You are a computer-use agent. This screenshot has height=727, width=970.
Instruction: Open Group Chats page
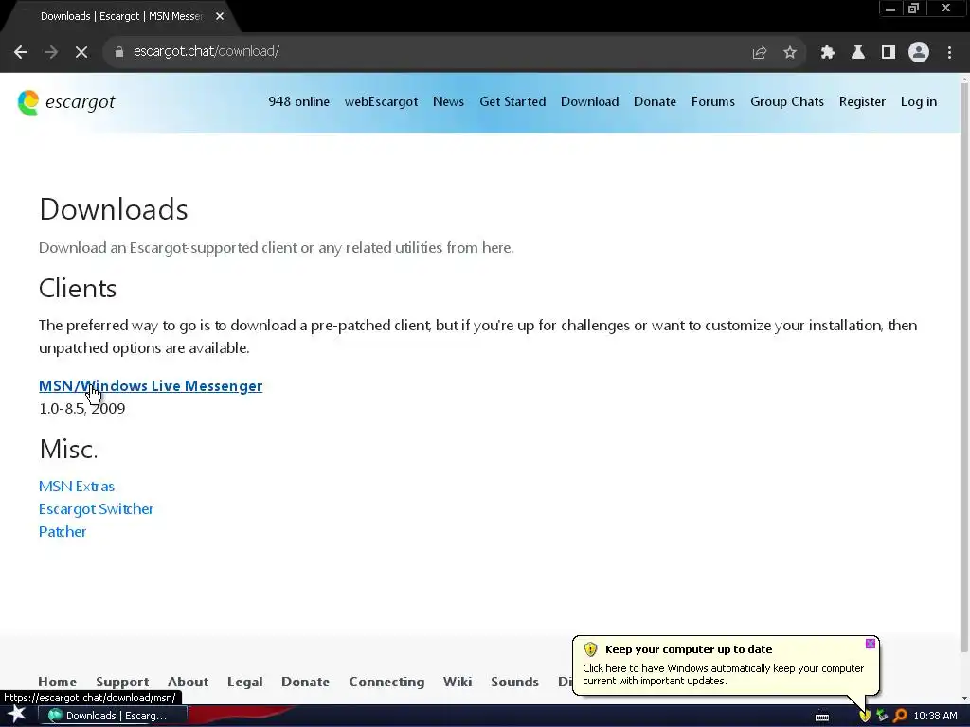787,101
